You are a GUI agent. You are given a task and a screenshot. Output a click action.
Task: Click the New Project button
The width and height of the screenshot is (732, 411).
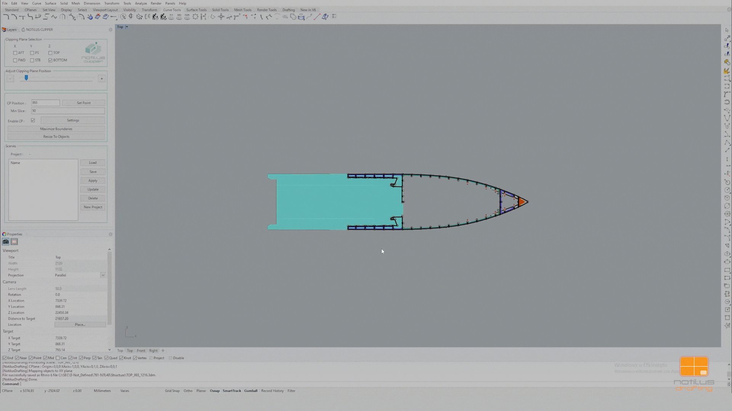(93, 207)
